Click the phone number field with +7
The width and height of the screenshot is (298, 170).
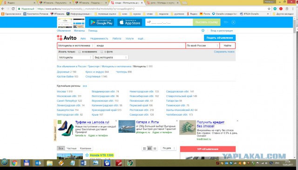169,22
